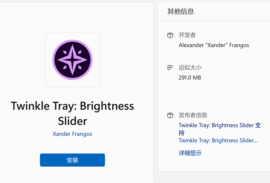The width and height of the screenshot is (270, 183).
Task: Click the four-point star in the Twinkle Tray logo
Action: (x=72, y=60)
